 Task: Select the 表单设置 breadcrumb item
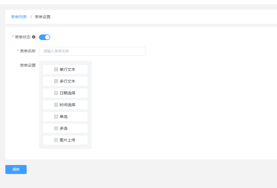(x=43, y=17)
